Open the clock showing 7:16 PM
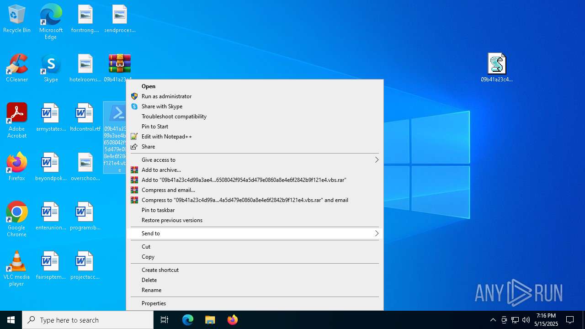Screen dimensions: 585x329 pos(546,320)
